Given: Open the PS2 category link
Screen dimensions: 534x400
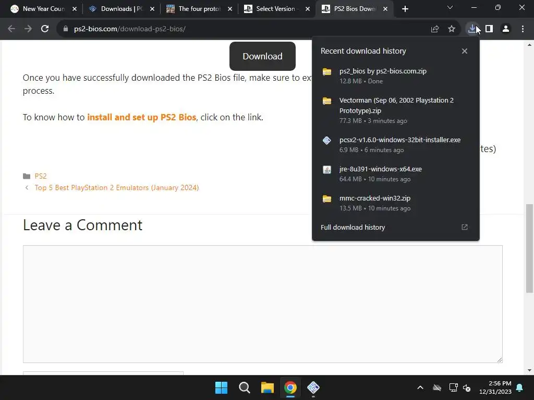Looking at the screenshot, I should click(x=41, y=176).
